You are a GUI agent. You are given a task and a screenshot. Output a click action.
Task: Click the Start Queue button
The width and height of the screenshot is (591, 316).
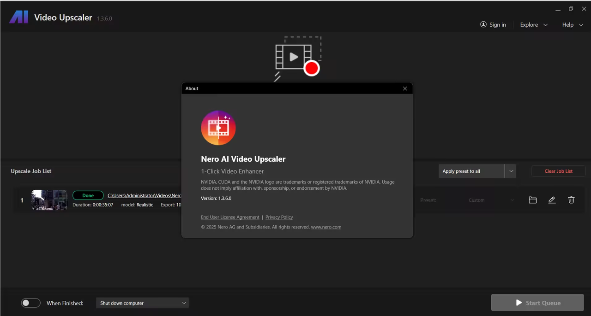537,303
